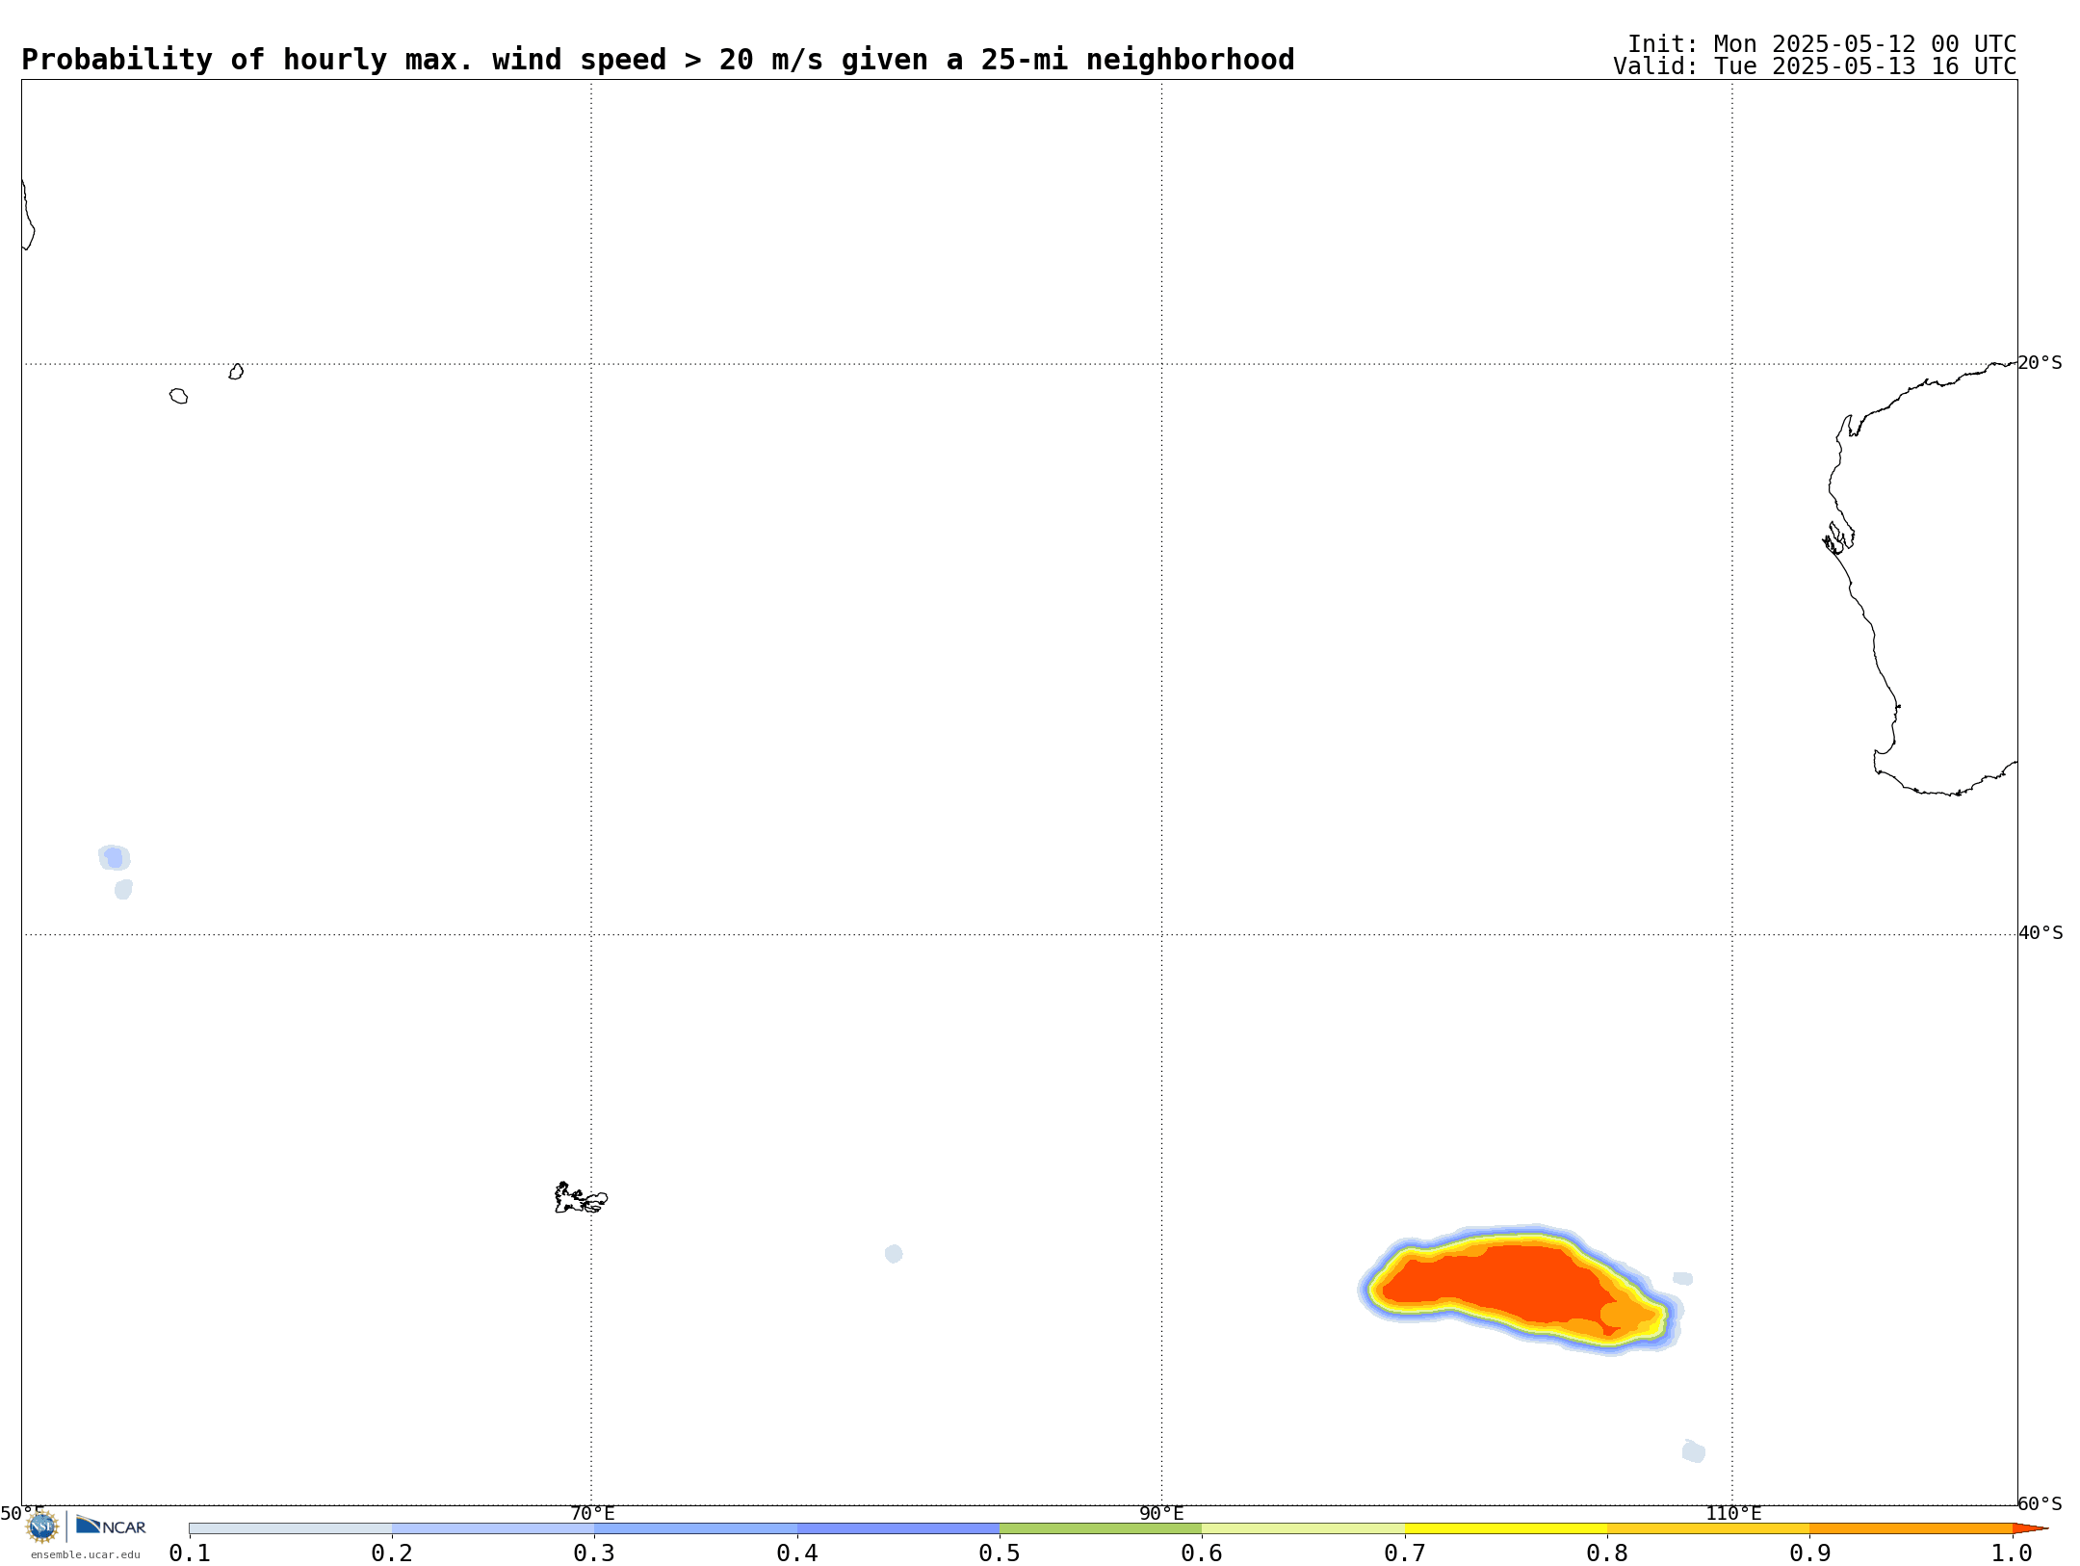Click the 0.5 colorbar tick label
Viewport: 2080px width, 1566px height.
click(1000, 1553)
